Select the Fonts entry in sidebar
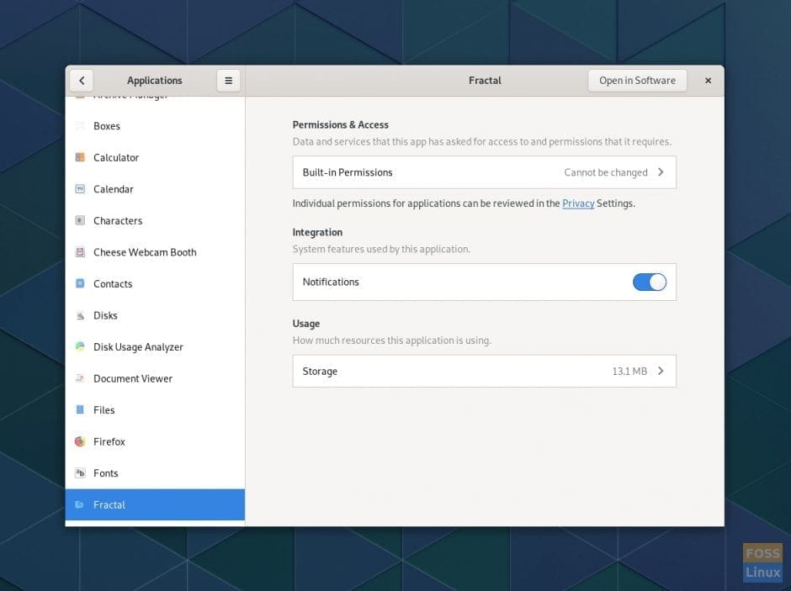The width and height of the screenshot is (791, 591). [x=106, y=473]
